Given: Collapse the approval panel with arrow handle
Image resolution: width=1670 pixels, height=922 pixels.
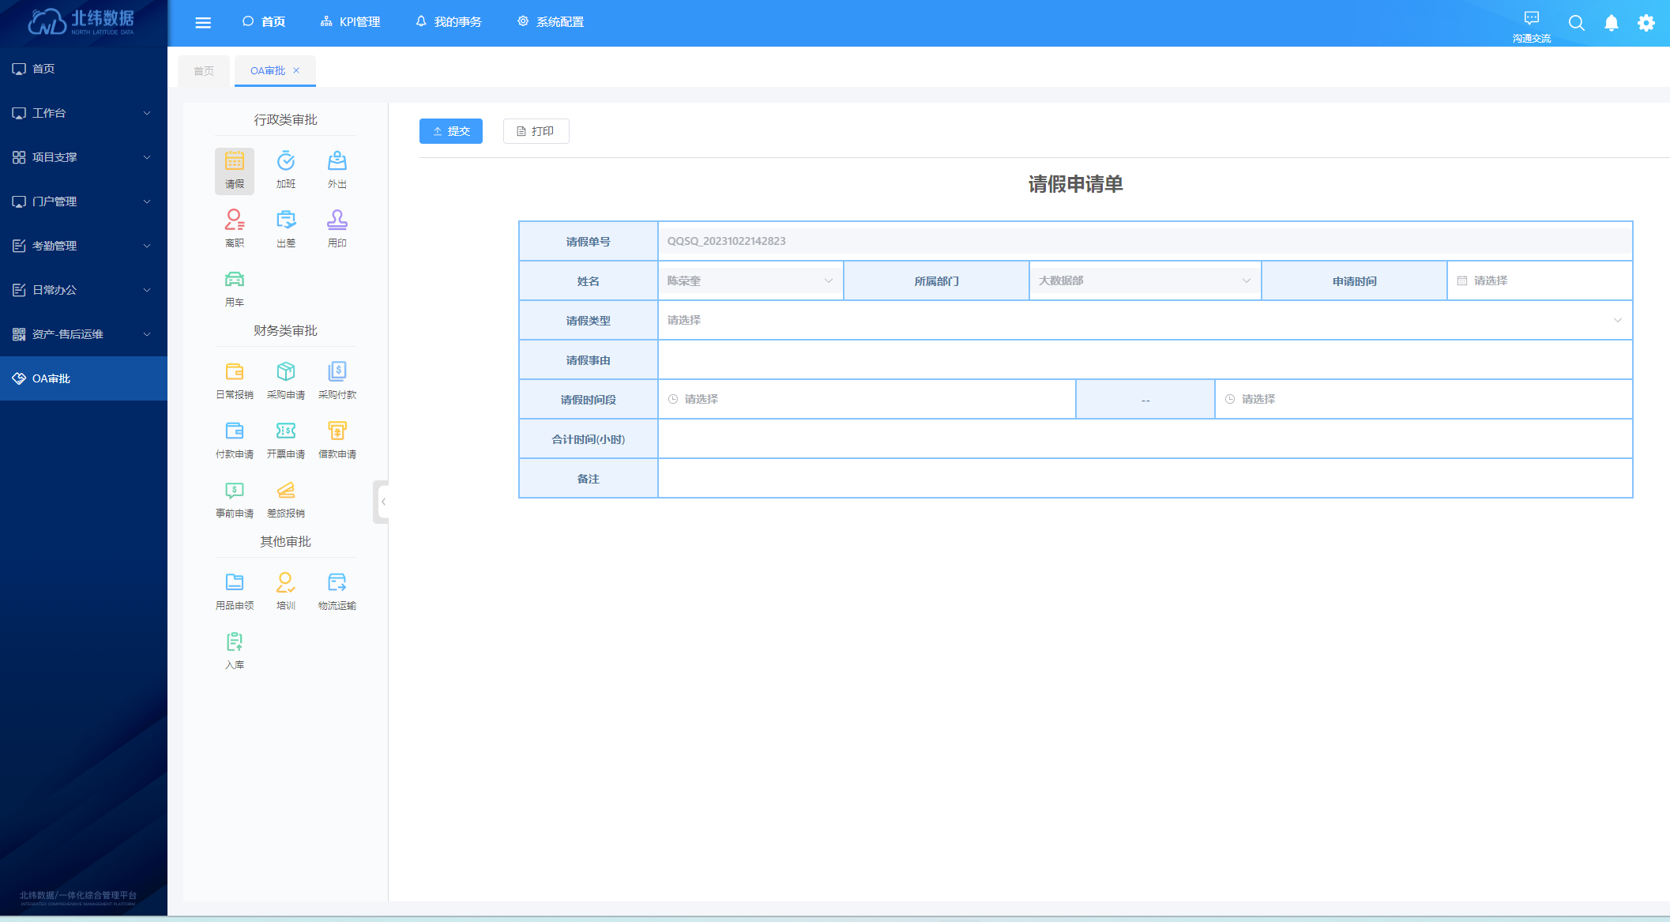Looking at the screenshot, I should tap(382, 502).
